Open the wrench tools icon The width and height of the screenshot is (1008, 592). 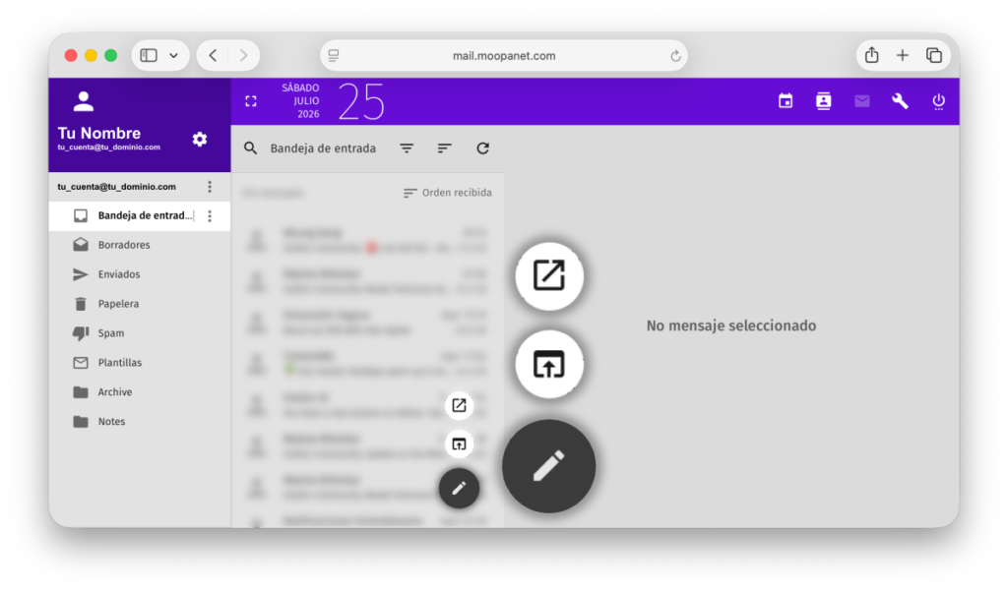point(900,101)
